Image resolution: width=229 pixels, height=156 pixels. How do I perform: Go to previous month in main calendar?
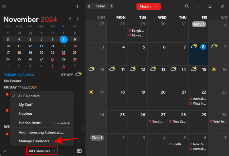(x=89, y=6)
